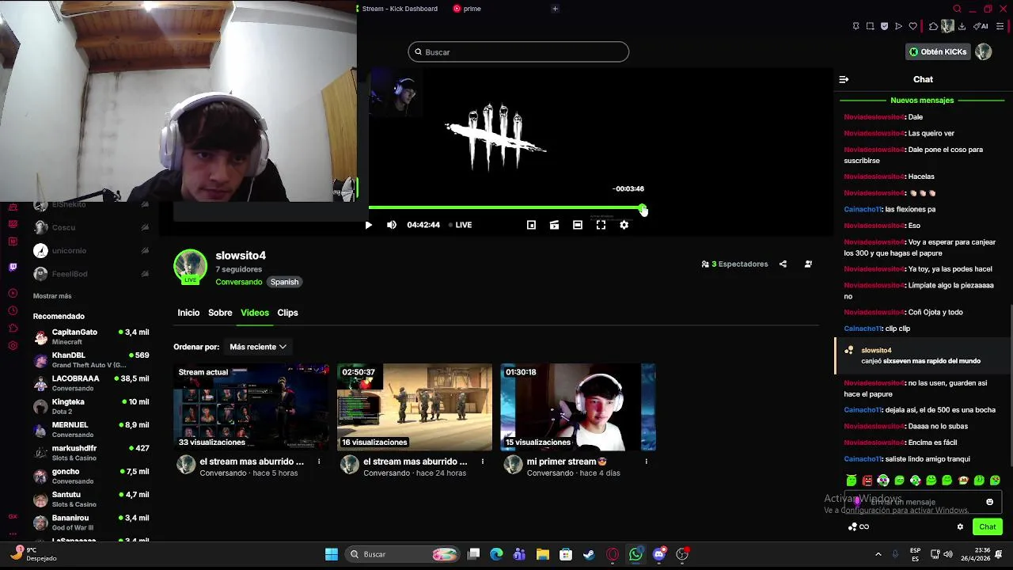Open chat settings gear icon

click(x=960, y=526)
